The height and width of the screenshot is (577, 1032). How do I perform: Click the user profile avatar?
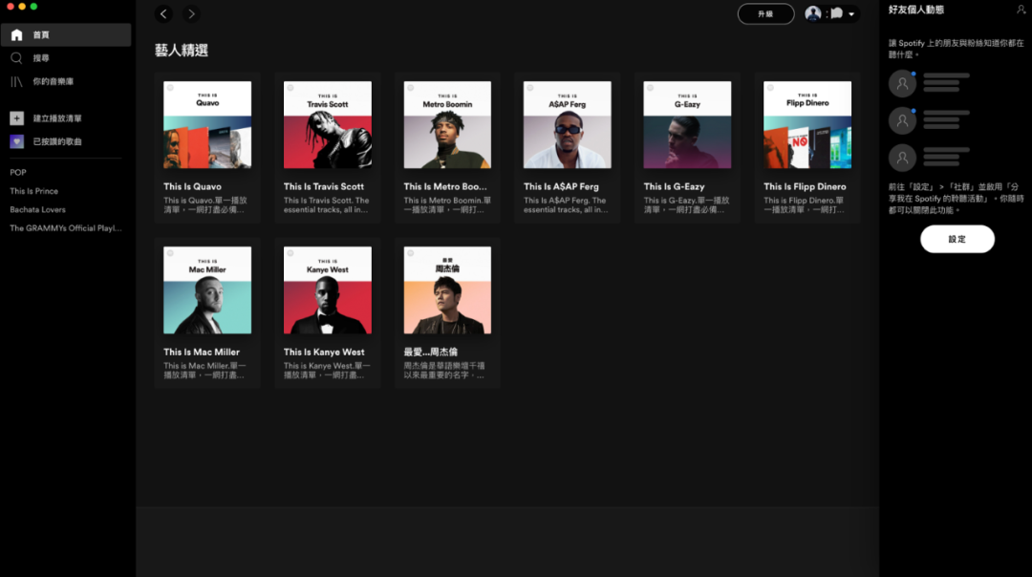tap(813, 13)
